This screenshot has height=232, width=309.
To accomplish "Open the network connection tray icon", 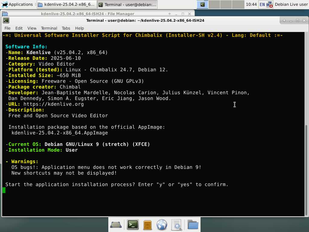I will point(269,4).
